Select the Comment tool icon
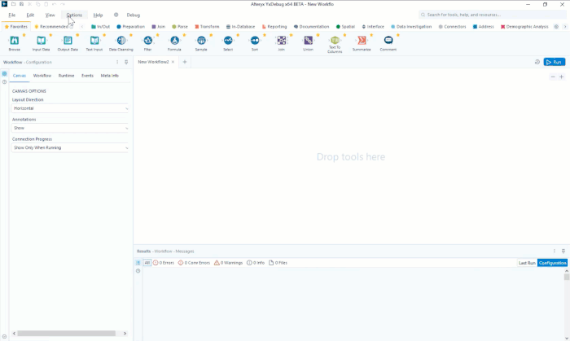570x341 pixels. click(388, 41)
